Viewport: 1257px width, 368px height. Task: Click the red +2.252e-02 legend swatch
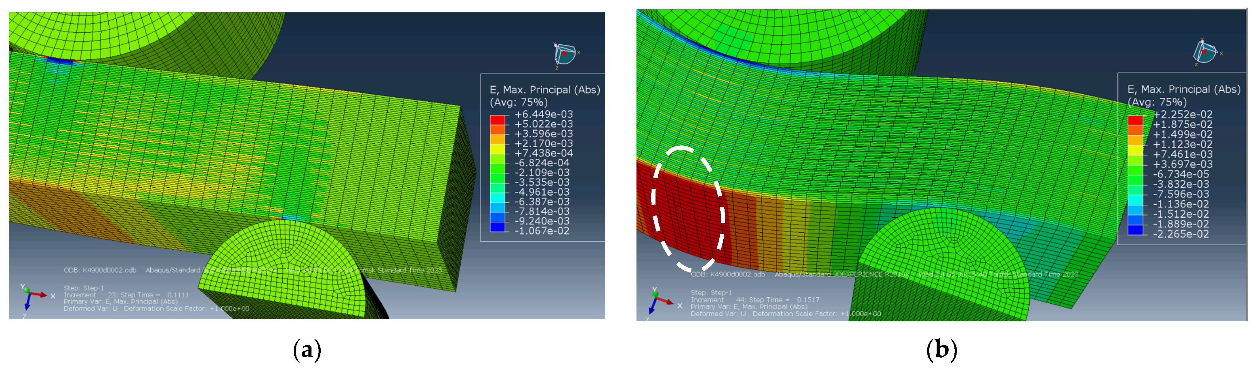(1135, 120)
